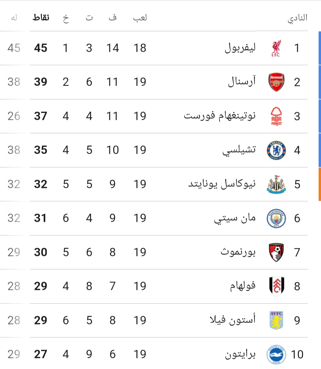Click the نقاط points column header
Image resolution: width=321 pixels, height=369 pixels.
coord(41,17)
